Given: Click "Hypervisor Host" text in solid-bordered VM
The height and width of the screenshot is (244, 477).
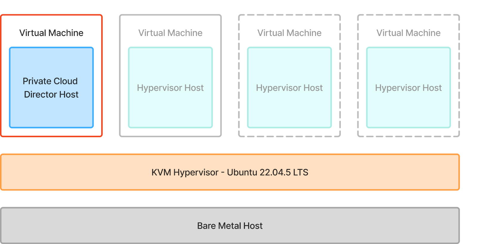Looking at the screenshot, I should (170, 88).
